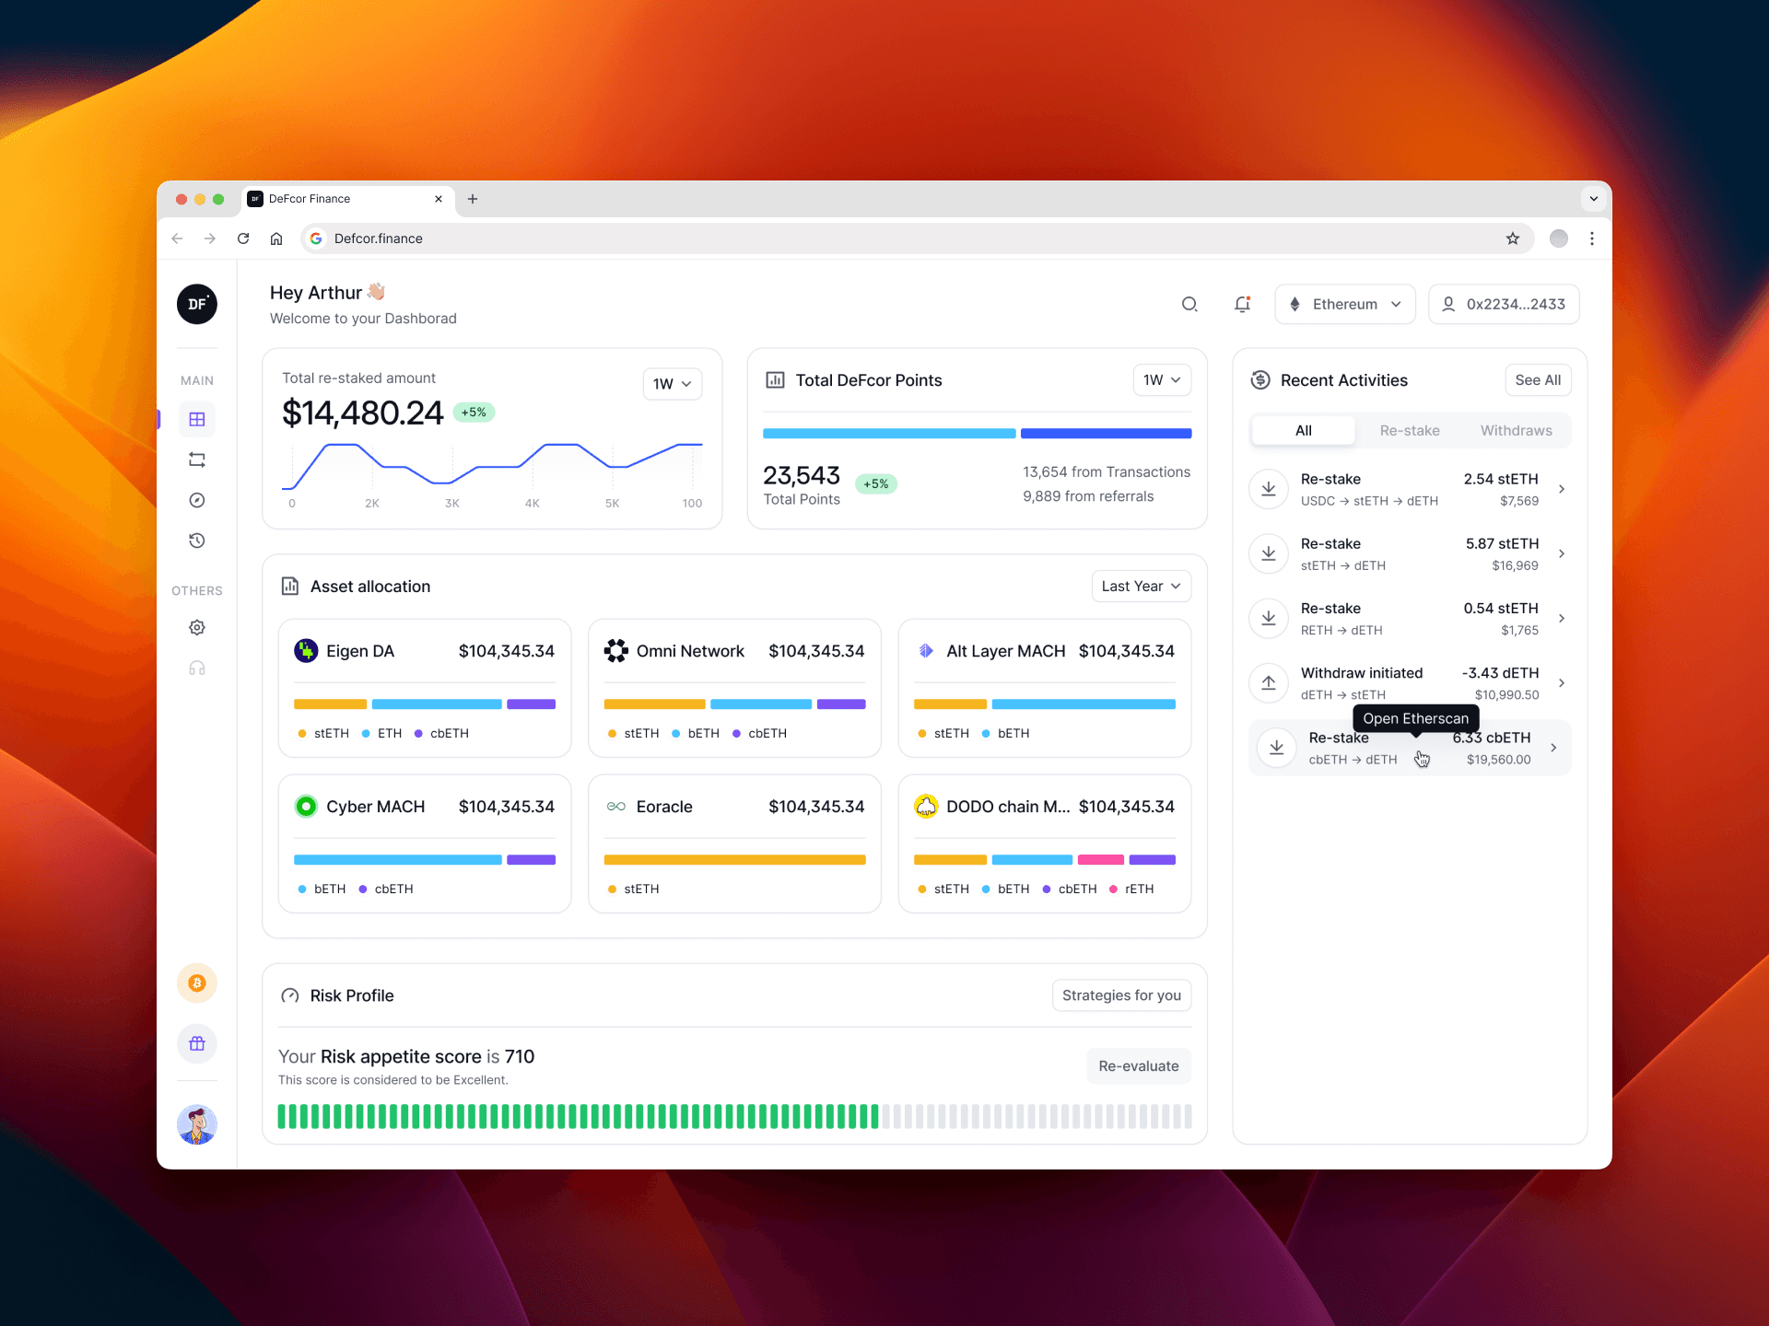Click the risk appetite score progress bar
The image size is (1769, 1326).
coord(733,1116)
